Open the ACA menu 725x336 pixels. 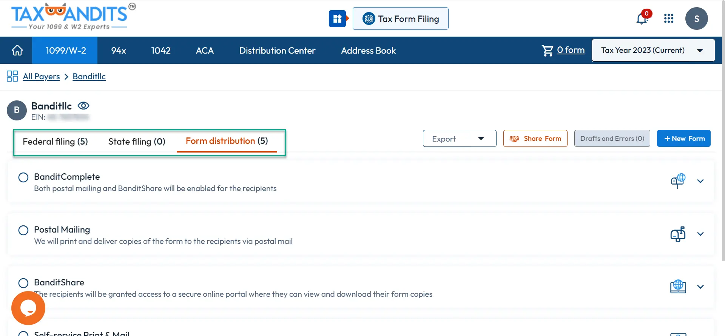tap(205, 50)
